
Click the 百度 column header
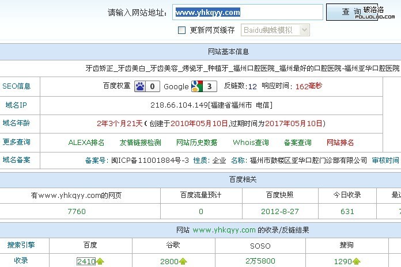(x=90, y=245)
